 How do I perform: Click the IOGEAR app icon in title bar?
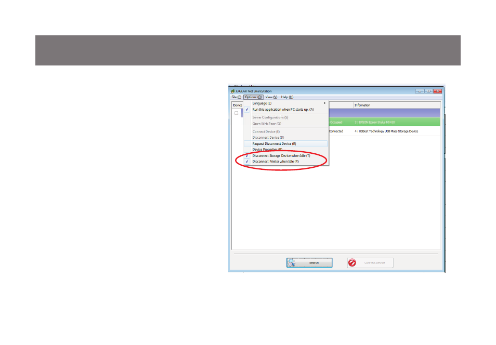(233, 91)
